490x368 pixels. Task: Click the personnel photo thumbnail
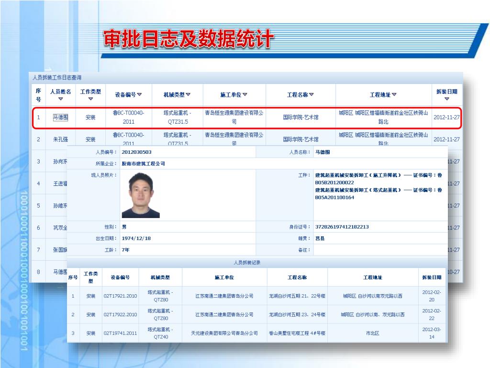pyautogui.click(x=141, y=195)
